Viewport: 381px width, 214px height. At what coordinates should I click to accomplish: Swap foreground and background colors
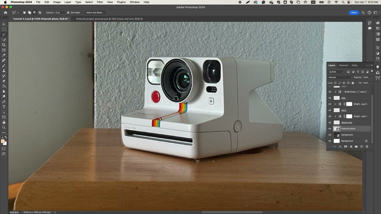(x=6, y=137)
